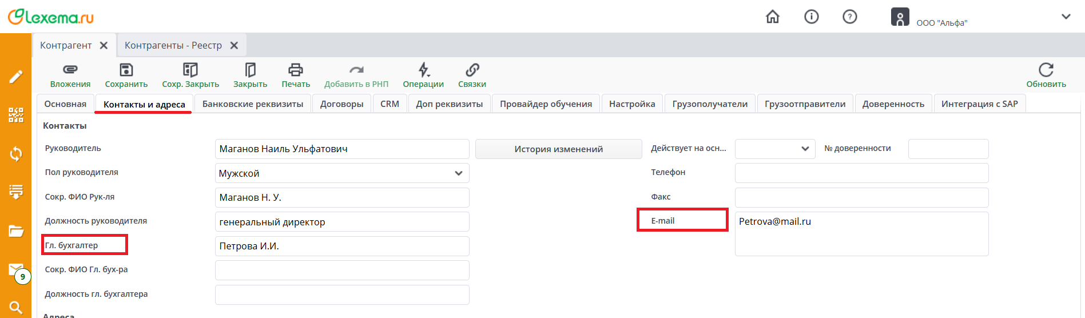Focus the Сокр. ФИО Гл. бух-ра field

tap(342, 271)
